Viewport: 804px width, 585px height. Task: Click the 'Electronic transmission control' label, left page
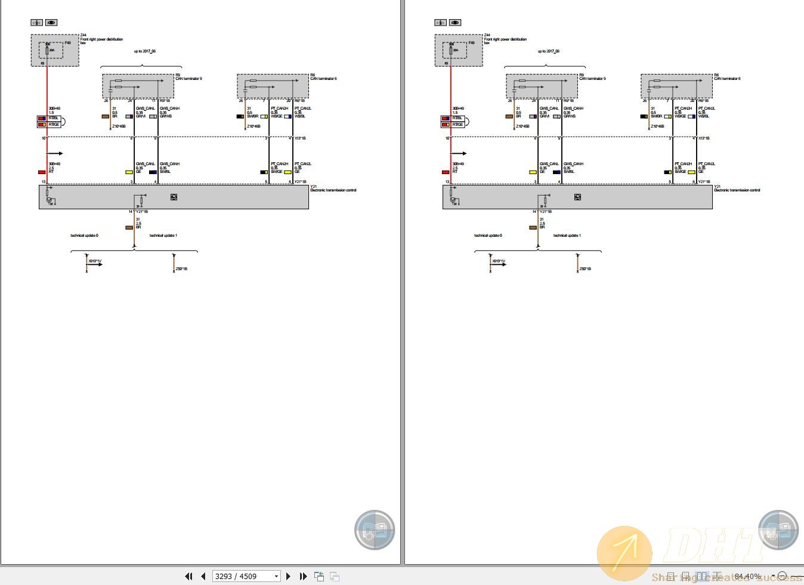[333, 190]
